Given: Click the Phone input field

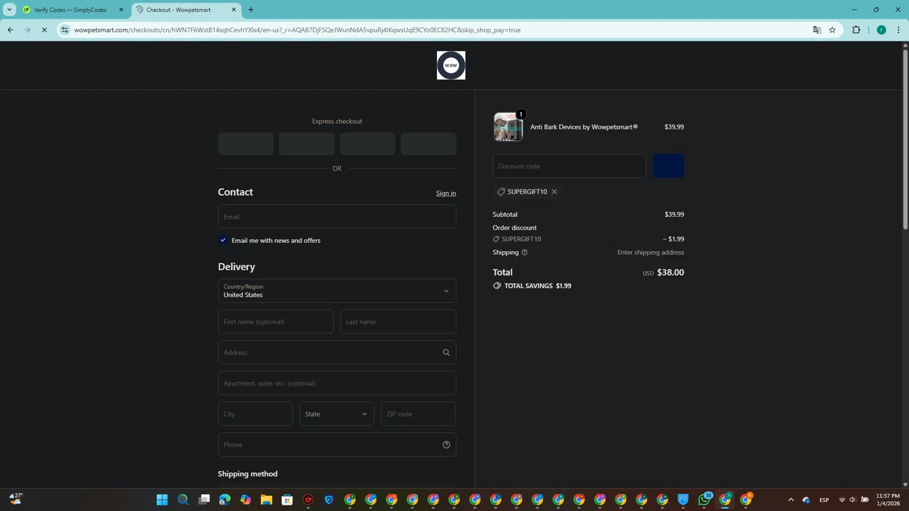Looking at the screenshot, I should click(x=337, y=445).
